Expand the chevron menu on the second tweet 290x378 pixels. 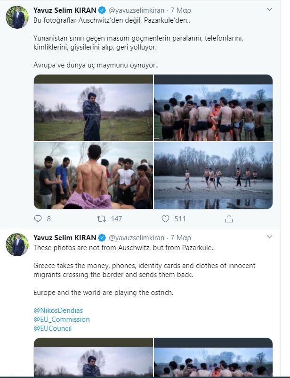(x=269, y=237)
